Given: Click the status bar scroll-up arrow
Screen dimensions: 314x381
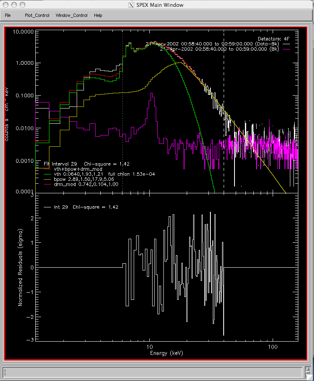Looking at the screenshot, I should pyautogui.click(x=307, y=369).
